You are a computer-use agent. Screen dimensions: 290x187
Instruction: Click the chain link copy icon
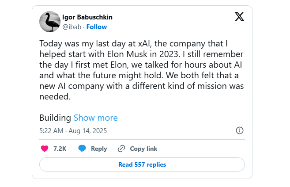[121, 149]
